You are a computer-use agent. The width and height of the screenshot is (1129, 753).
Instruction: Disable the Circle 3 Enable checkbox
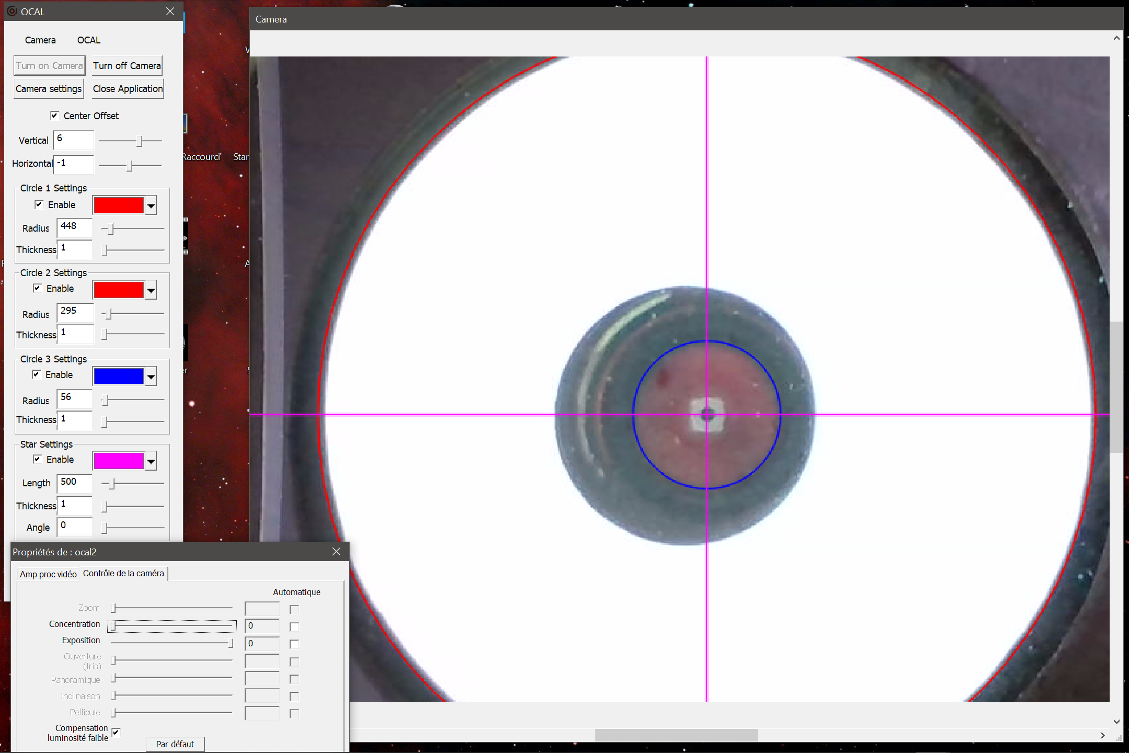tap(36, 374)
